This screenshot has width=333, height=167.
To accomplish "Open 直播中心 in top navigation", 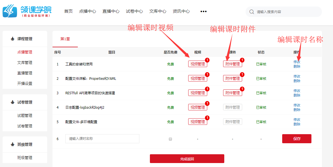I will (x=111, y=11).
